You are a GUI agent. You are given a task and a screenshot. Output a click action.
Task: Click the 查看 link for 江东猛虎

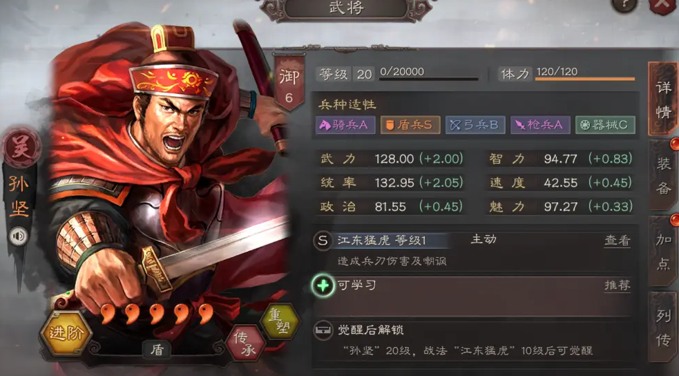[x=618, y=241]
